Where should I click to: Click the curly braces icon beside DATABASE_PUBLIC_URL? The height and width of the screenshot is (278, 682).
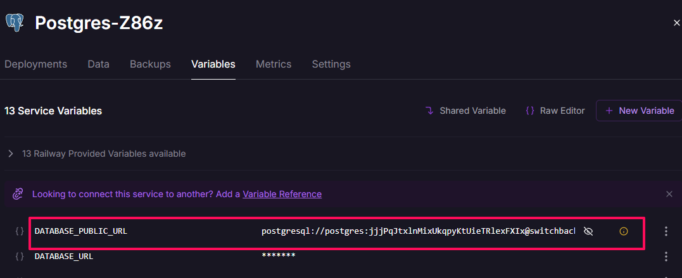(x=20, y=231)
